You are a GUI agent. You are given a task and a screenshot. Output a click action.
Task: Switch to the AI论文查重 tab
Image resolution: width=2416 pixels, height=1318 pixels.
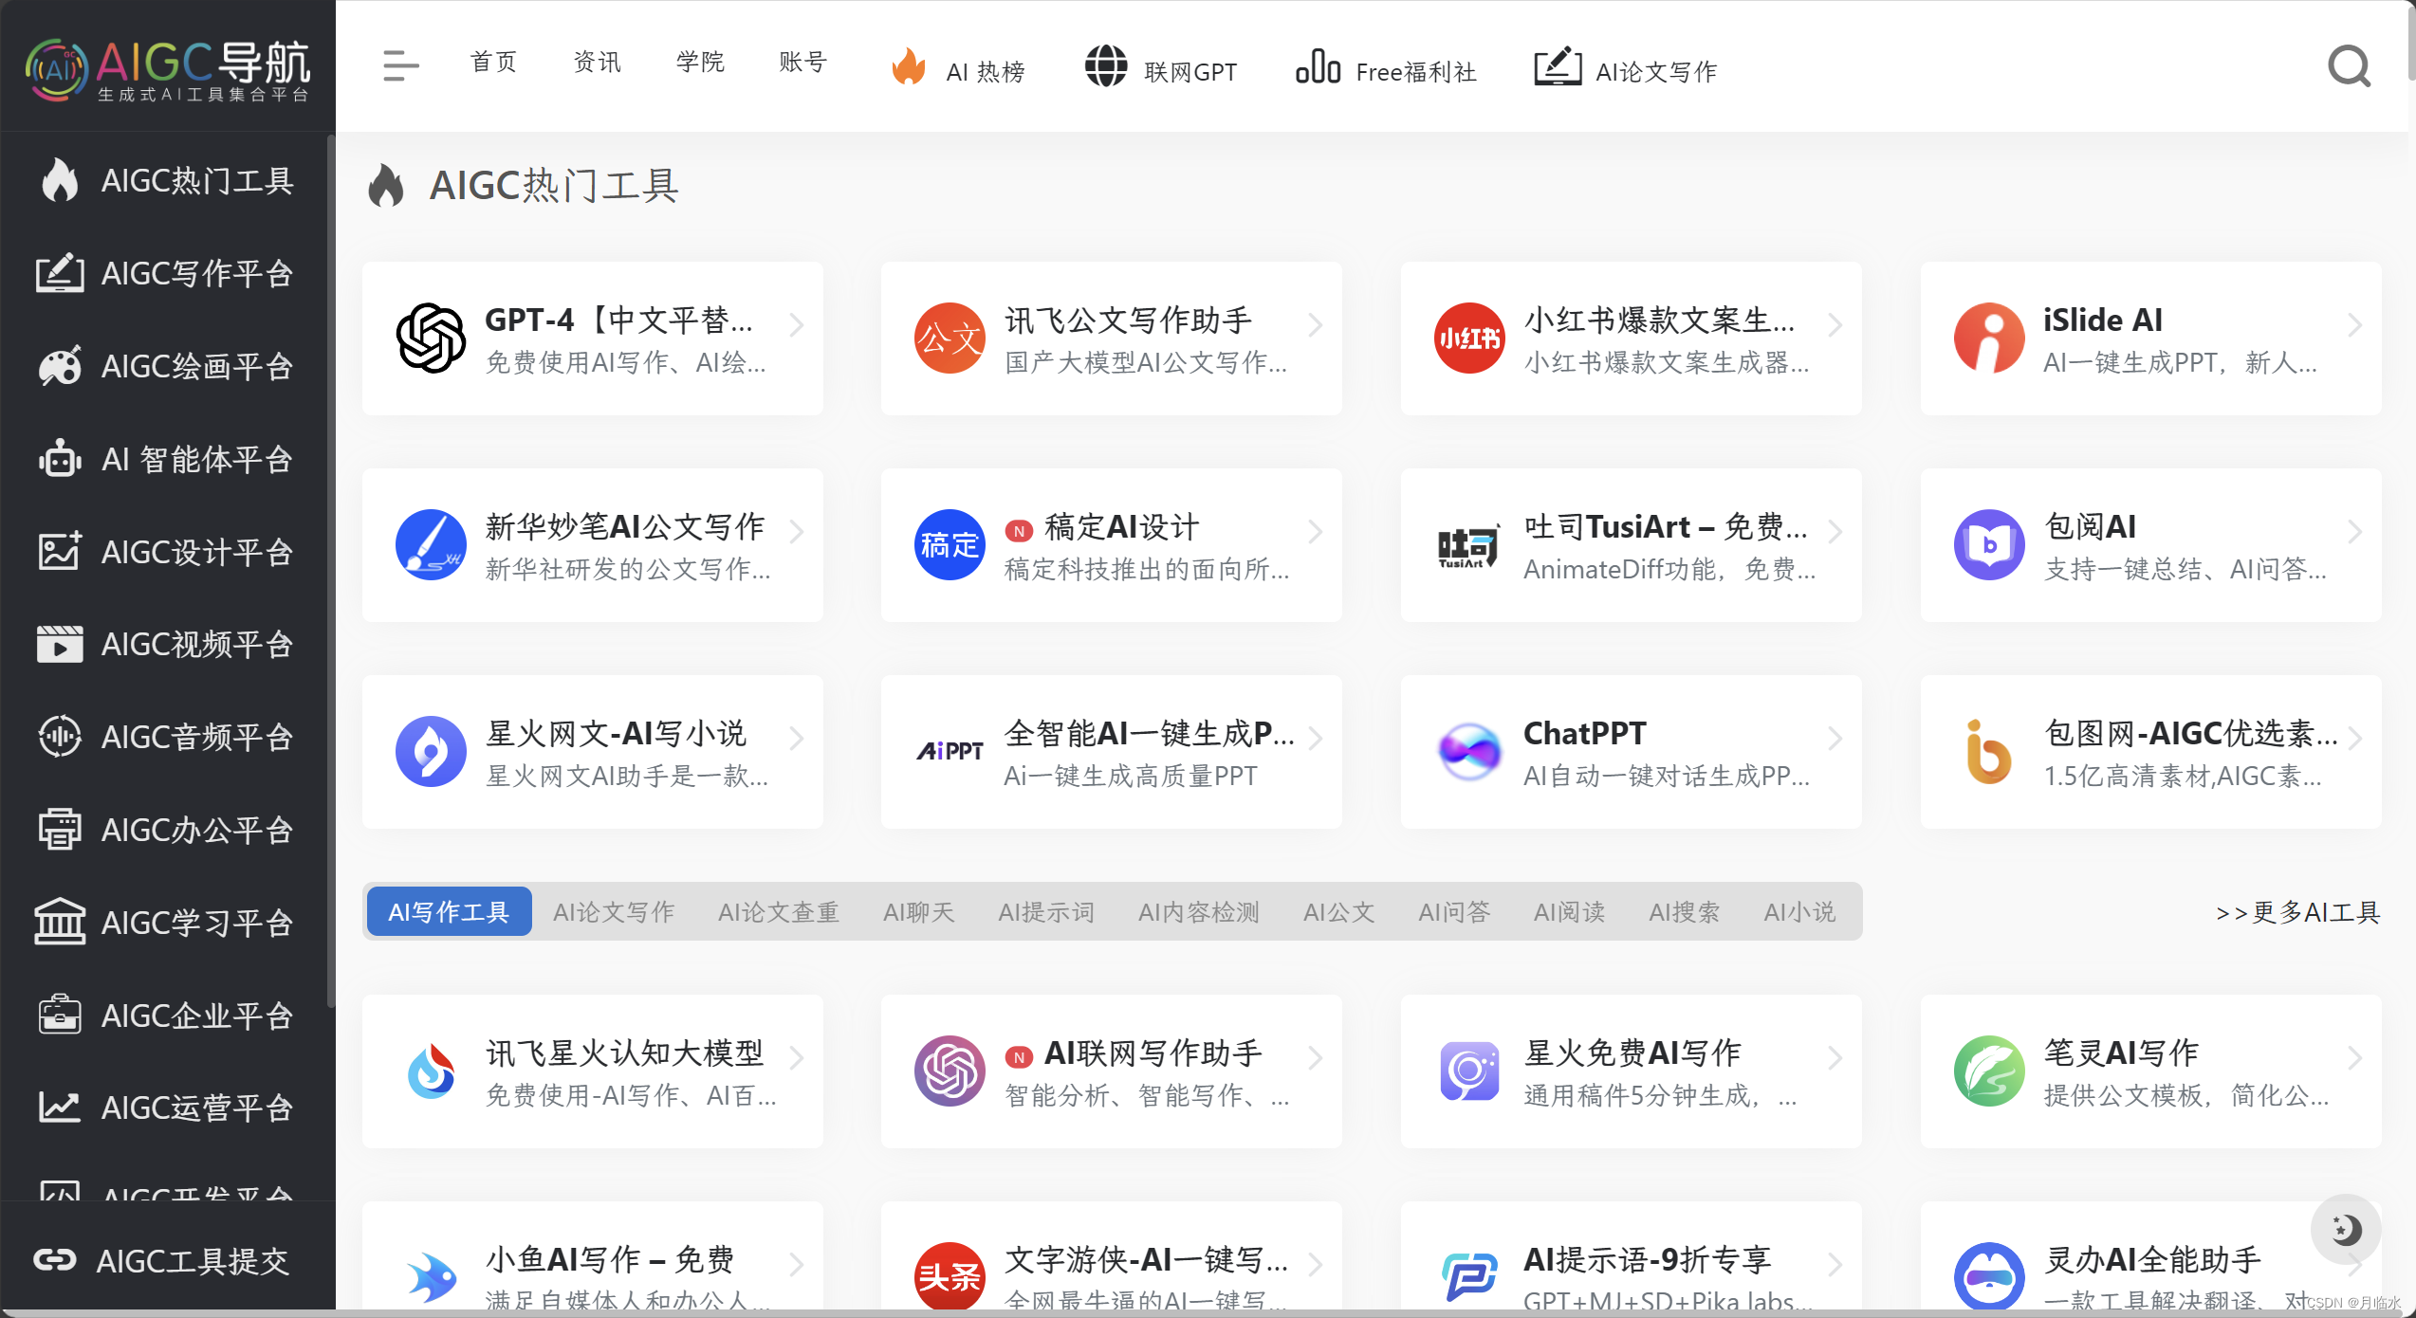pyautogui.click(x=779, y=912)
